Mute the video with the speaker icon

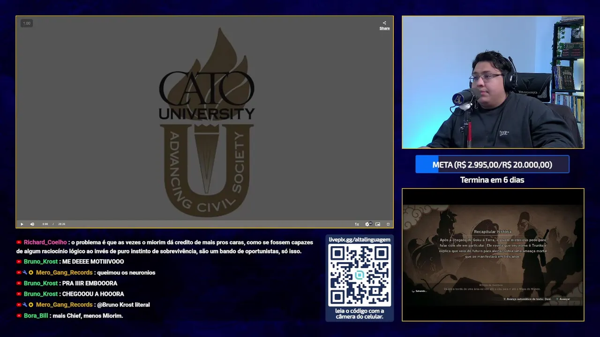[x=32, y=224]
